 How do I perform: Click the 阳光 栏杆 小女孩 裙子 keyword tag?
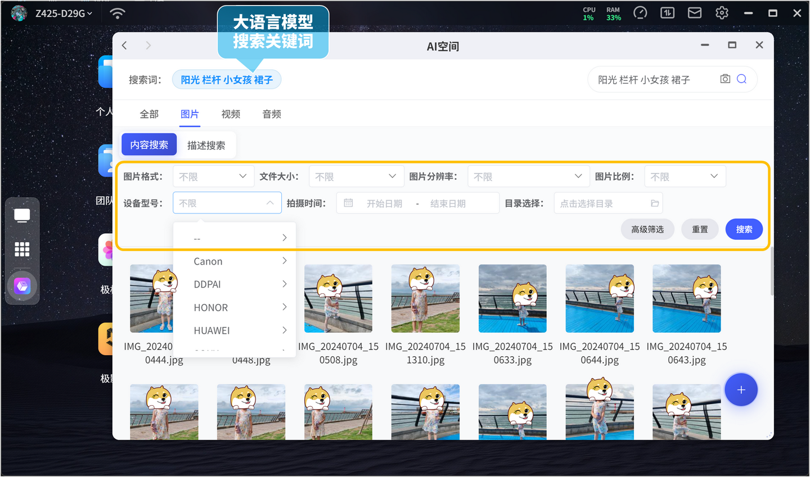pos(227,80)
